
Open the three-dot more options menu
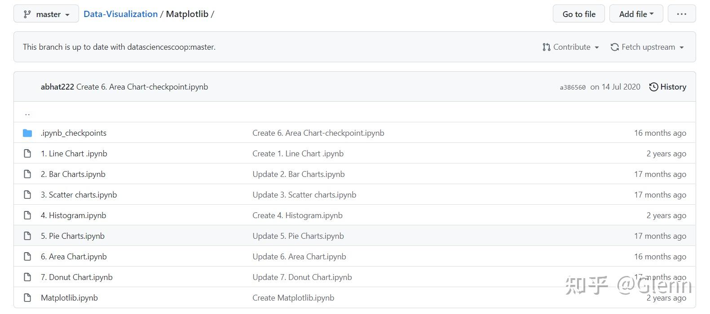coord(681,14)
